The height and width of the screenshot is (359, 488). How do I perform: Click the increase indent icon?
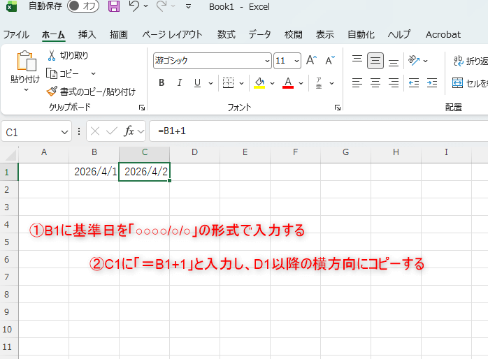(432, 83)
